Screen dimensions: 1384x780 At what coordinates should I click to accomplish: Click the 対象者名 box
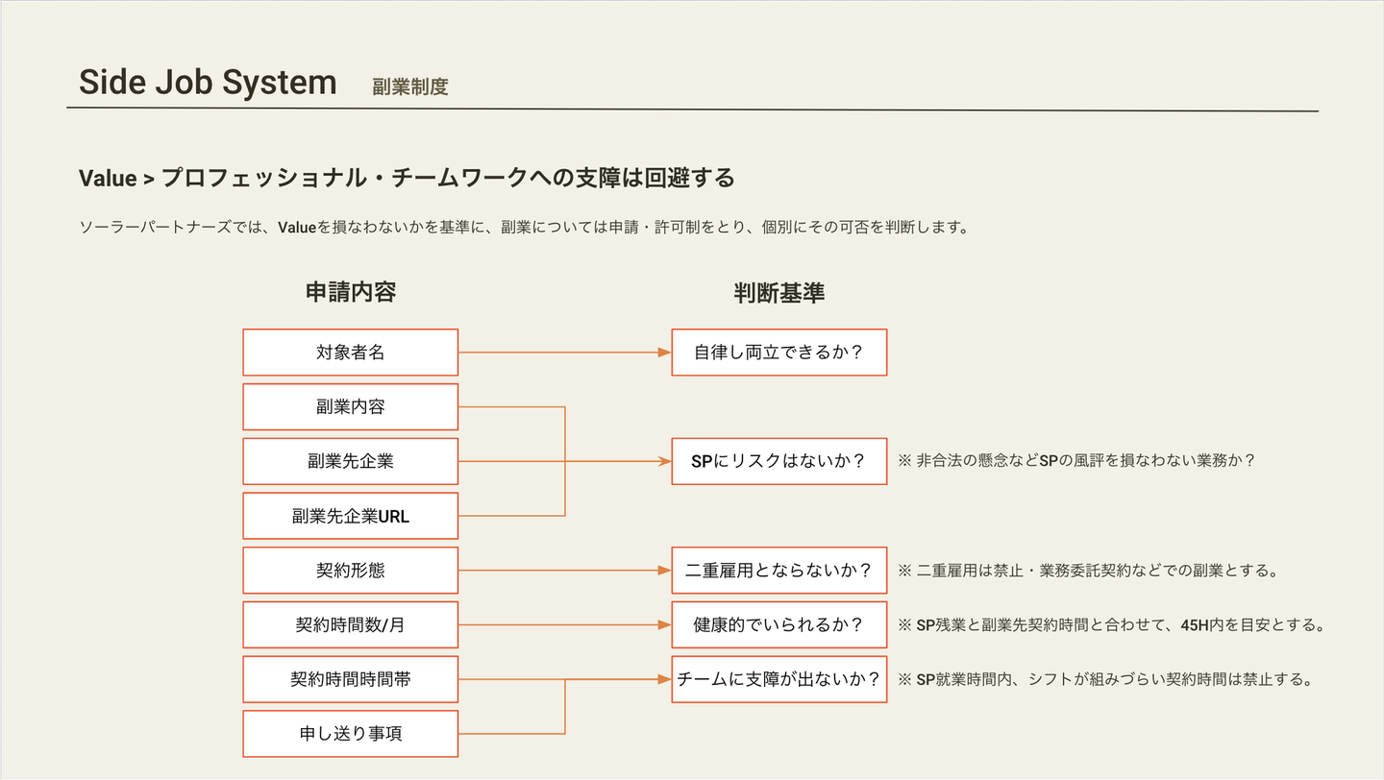pos(350,353)
